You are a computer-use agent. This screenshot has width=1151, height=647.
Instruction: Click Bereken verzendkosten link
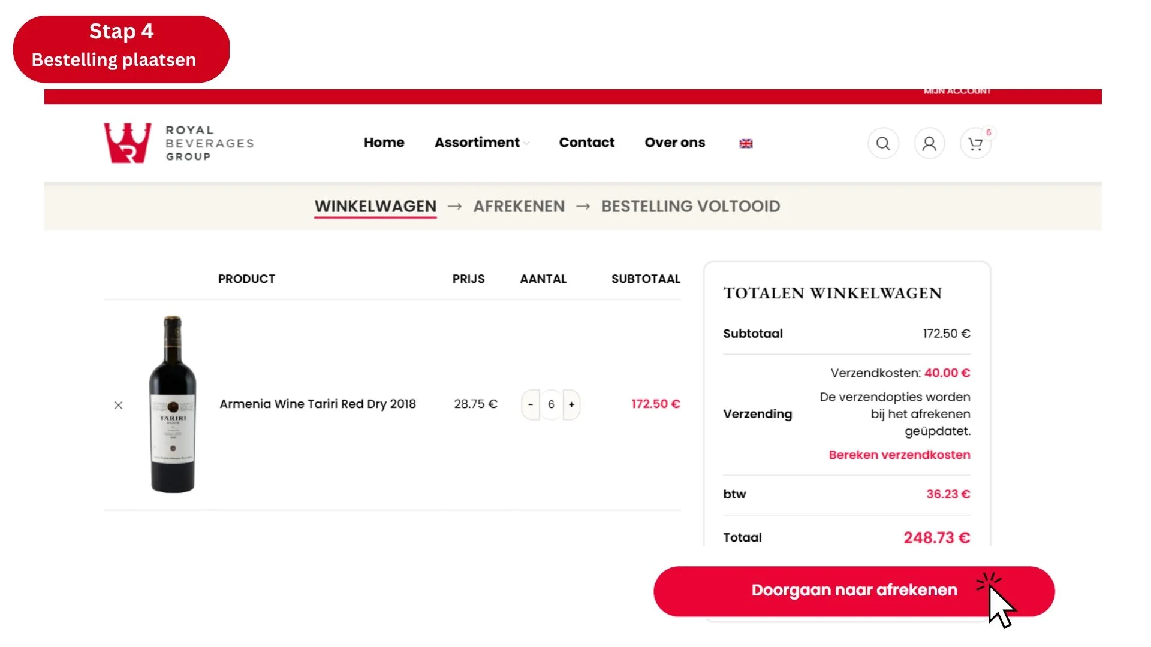point(899,455)
